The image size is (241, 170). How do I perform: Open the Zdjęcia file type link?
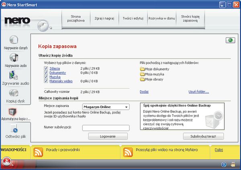pyautogui.click(x=55, y=68)
